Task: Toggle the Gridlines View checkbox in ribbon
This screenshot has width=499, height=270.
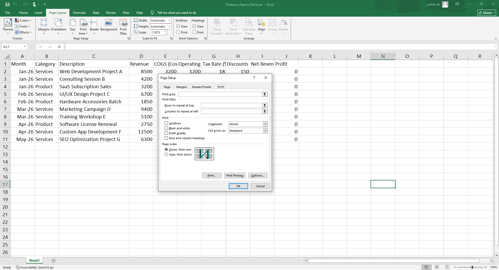Action: tap(178, 26)
